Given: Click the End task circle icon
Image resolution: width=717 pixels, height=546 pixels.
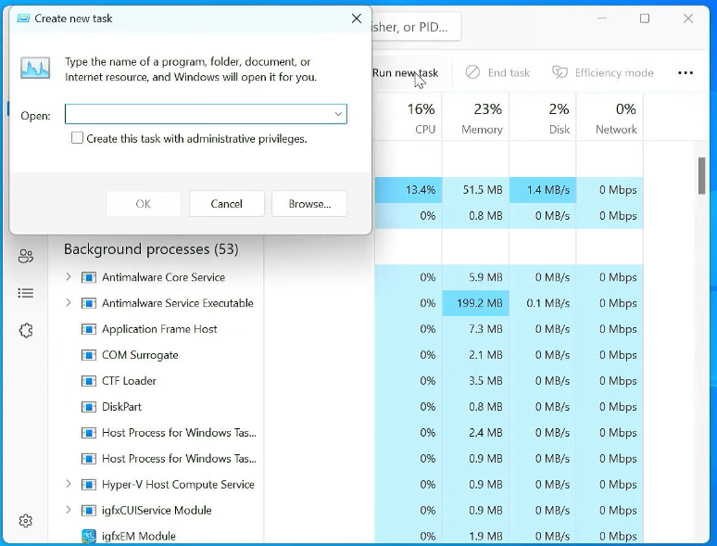Looking at the screenshot, I should point(472,72).
